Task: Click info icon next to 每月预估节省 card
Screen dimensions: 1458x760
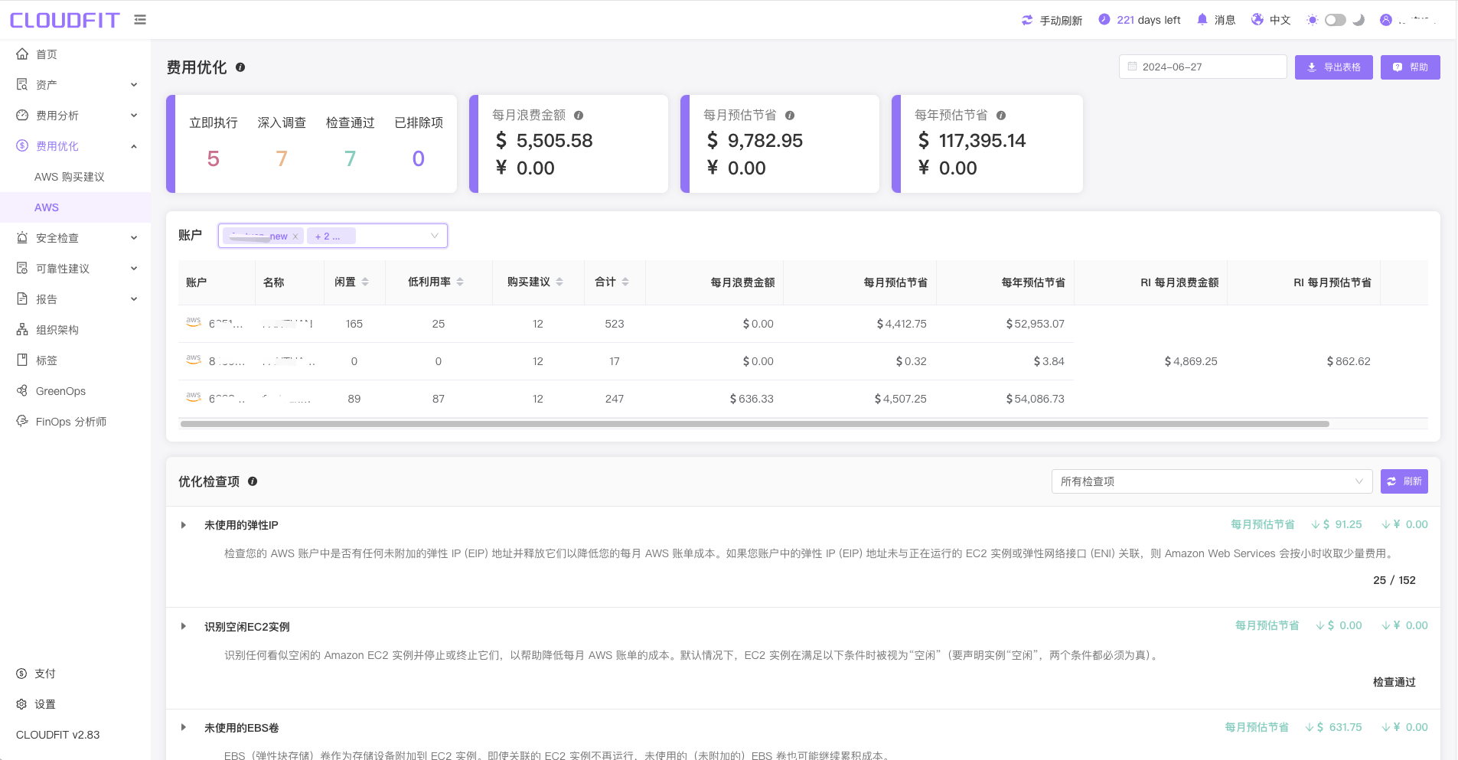Action: 790,116
